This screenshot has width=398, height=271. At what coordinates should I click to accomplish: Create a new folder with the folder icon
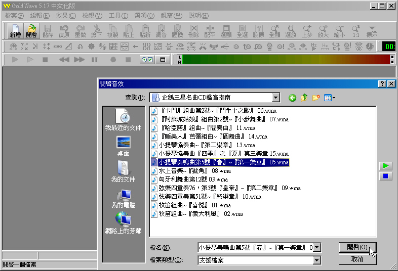tap(316, 98)
